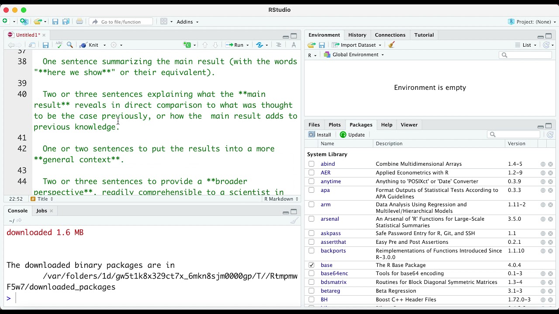Open the askpass package link
The height and width of the screenshot is (314, 559).
pos(331,233)
